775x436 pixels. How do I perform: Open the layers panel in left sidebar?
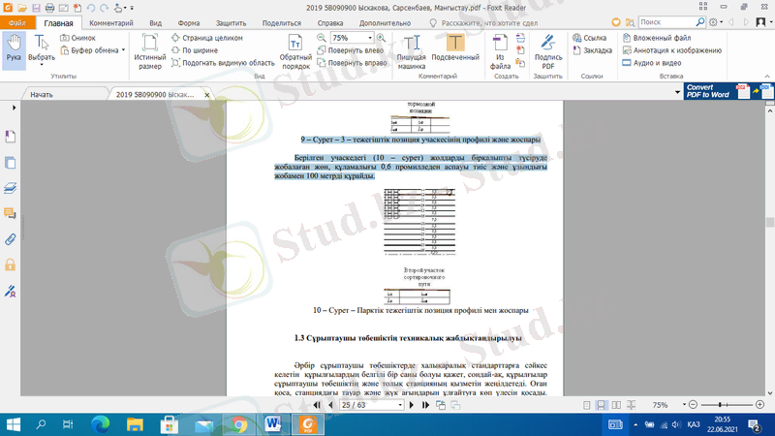click(x=11, y=188)
